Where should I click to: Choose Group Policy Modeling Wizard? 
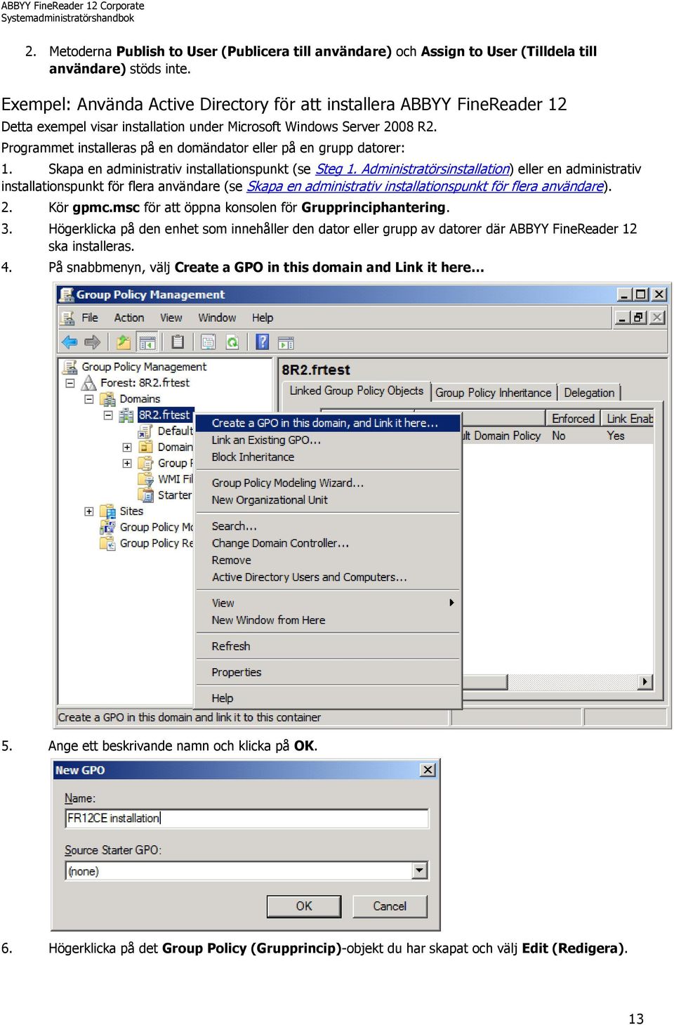328,483
